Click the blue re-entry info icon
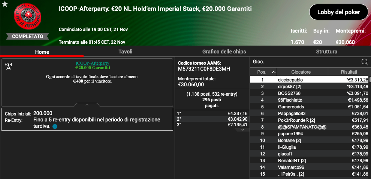371x179 pixels. (55, 127)
